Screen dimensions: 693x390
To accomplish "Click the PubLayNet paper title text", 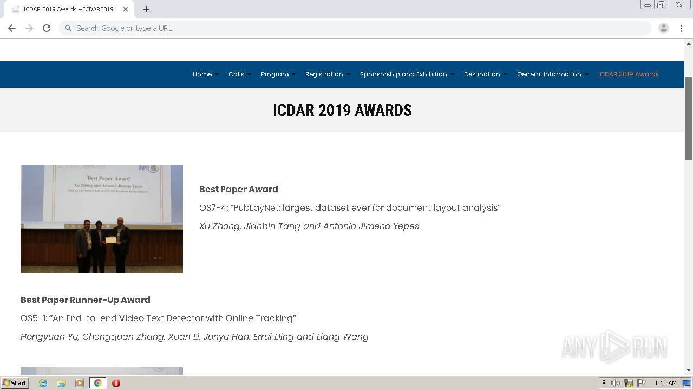I will point(350,207).
